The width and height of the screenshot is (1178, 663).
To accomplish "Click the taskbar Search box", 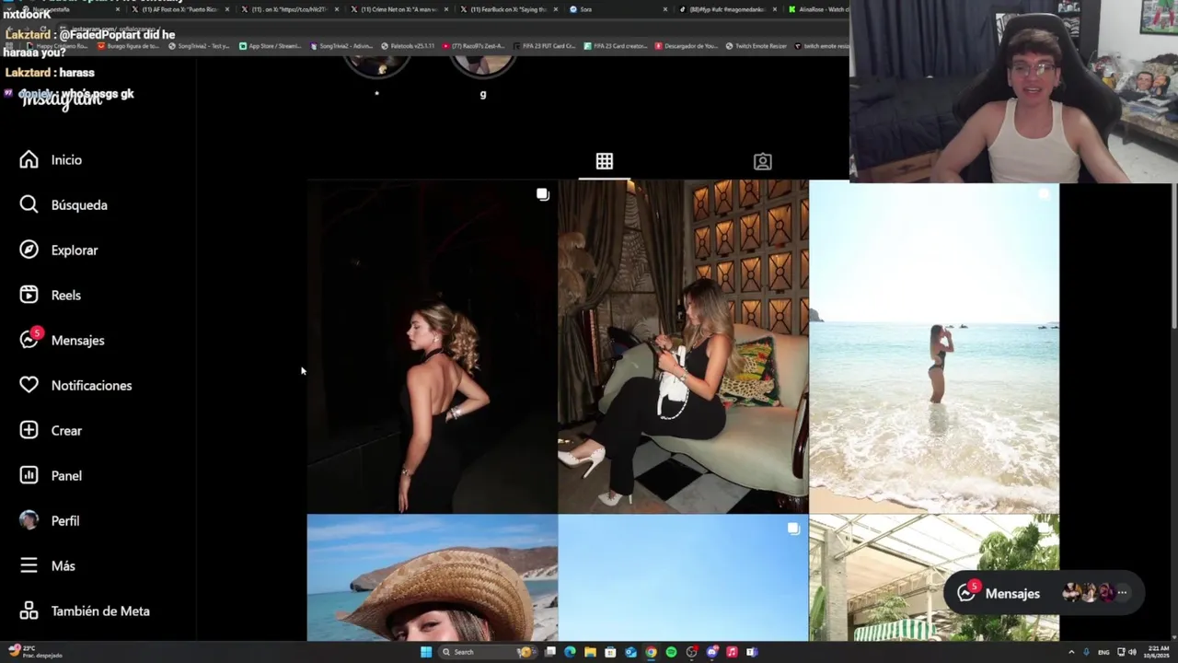I will pyautogui.click(x=488, y=652).
